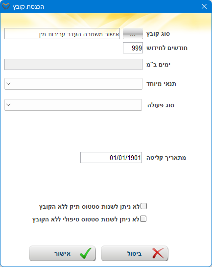Open file type browser with ellipsis button
This screenshot has height=267, width=212.
click(133, 34)
